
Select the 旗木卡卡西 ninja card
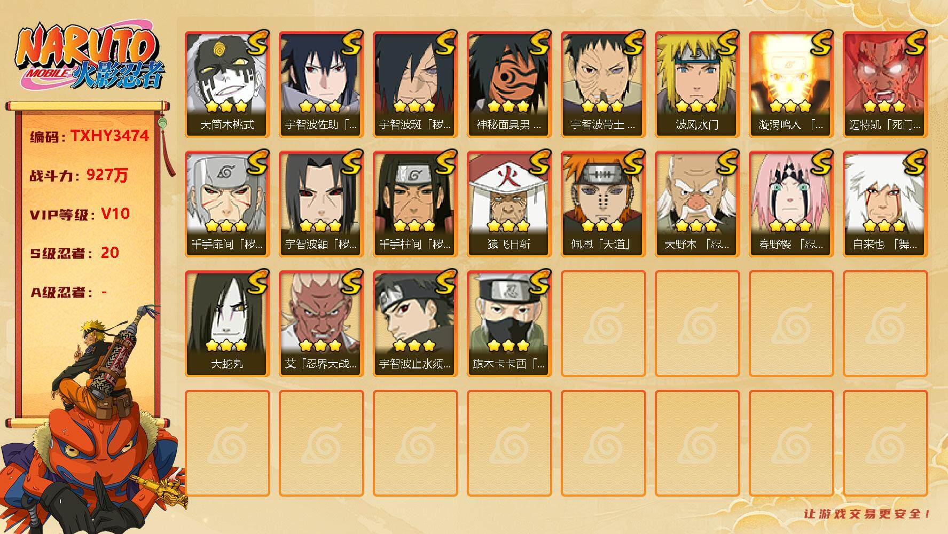[510, 324]
